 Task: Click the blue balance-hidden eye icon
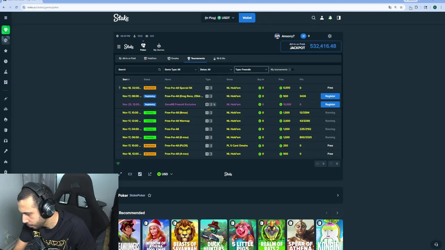coord(304,36)
